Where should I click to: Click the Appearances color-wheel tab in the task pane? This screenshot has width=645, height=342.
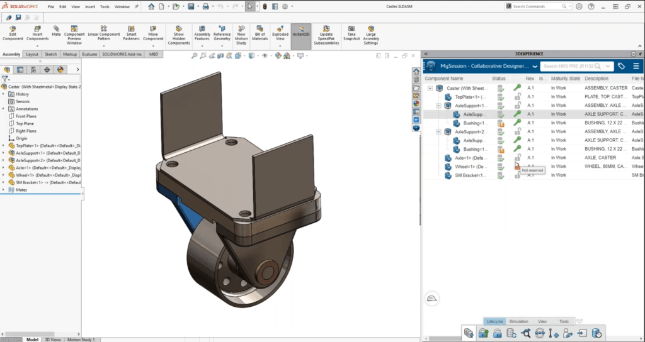(x=416, y=103)
